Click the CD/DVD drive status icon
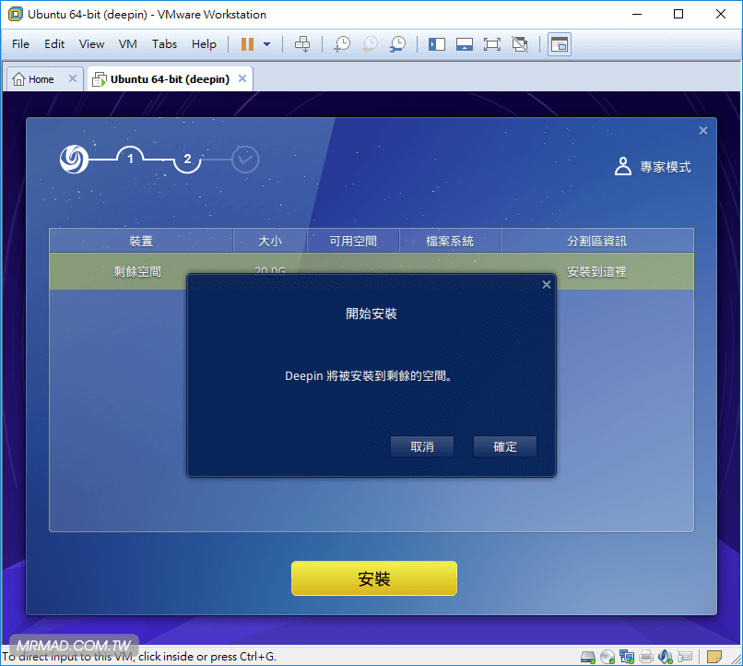743x666 pixels. click(607, 657)
